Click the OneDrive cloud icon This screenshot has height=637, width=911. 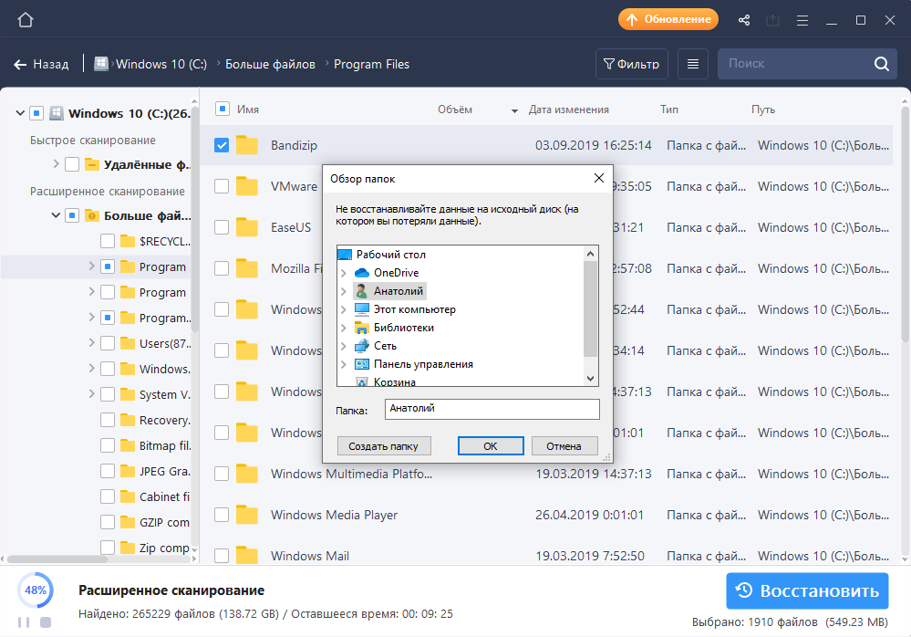pyautogui.click(x=361, y=273)
